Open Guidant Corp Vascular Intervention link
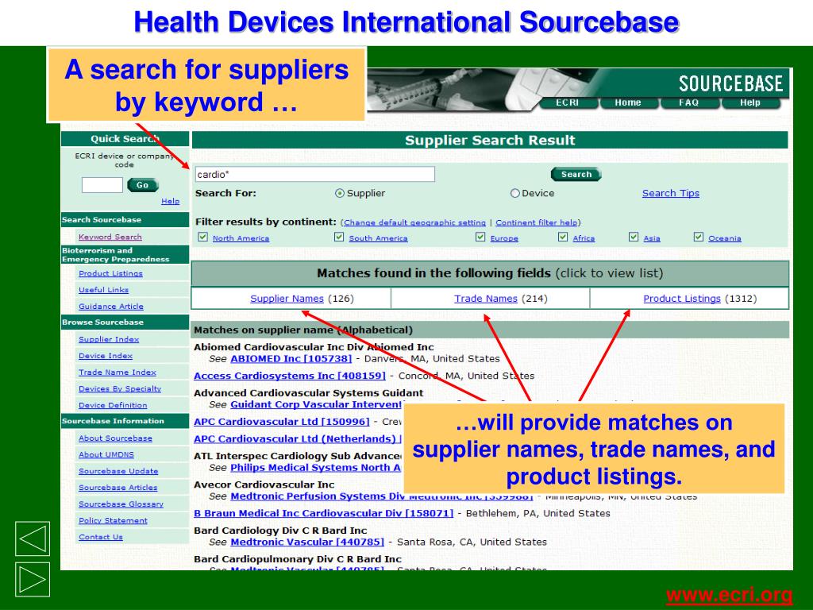This screenshot has width=813, height=610. pyautogui.click(x=316, y=404)
